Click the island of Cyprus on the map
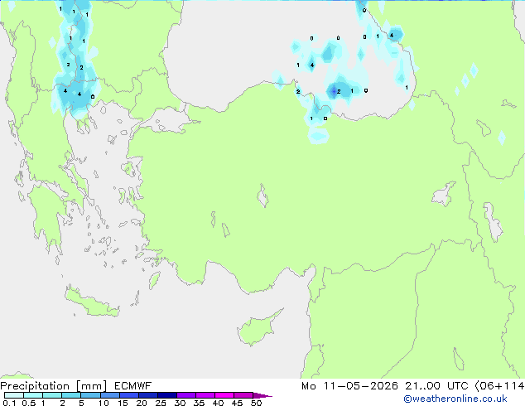 tap(258, 329)
